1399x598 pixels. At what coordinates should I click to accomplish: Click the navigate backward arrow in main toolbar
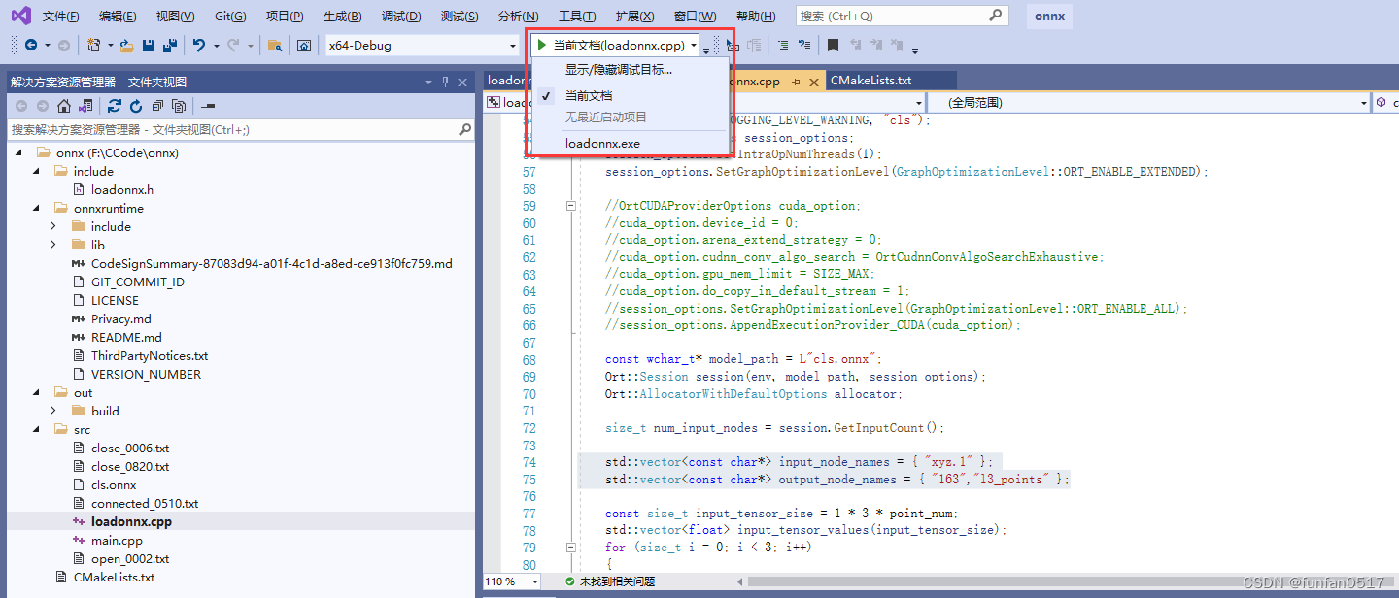(31, 46)
